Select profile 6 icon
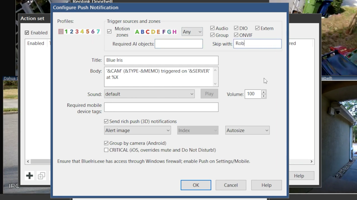The width and height of the screenshot is (357, 200). pos(93,32)
